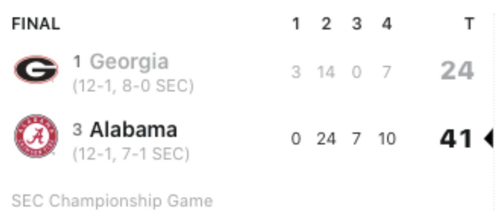Select the FINAL game status label
Screen dimensions: 499x219
(36, 24)
